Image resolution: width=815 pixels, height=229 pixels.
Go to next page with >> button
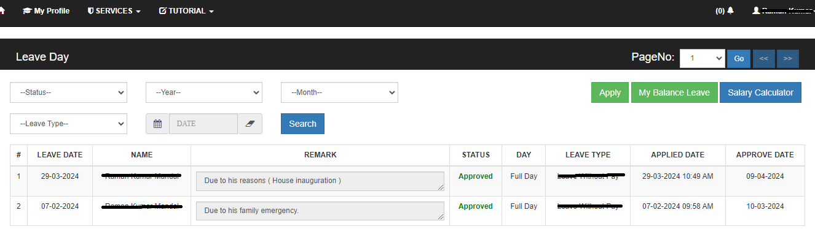[787, 59]
